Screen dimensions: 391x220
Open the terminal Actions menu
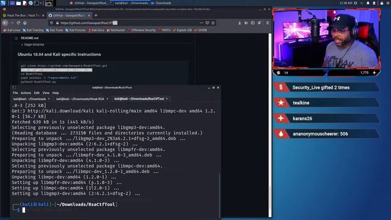(26, 93)
